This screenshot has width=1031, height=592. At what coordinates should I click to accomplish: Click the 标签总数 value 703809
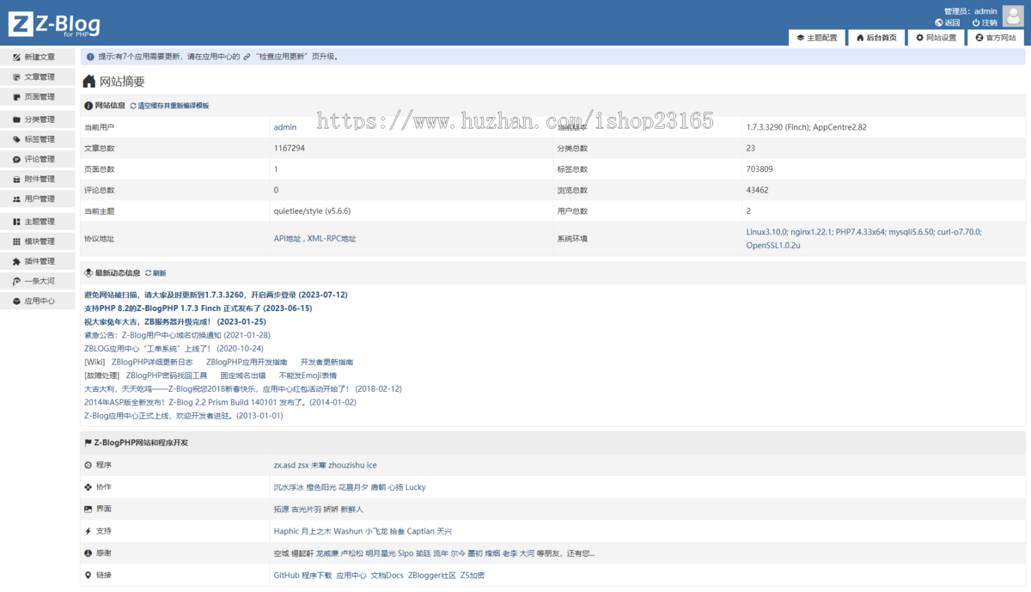pos(760,169)
